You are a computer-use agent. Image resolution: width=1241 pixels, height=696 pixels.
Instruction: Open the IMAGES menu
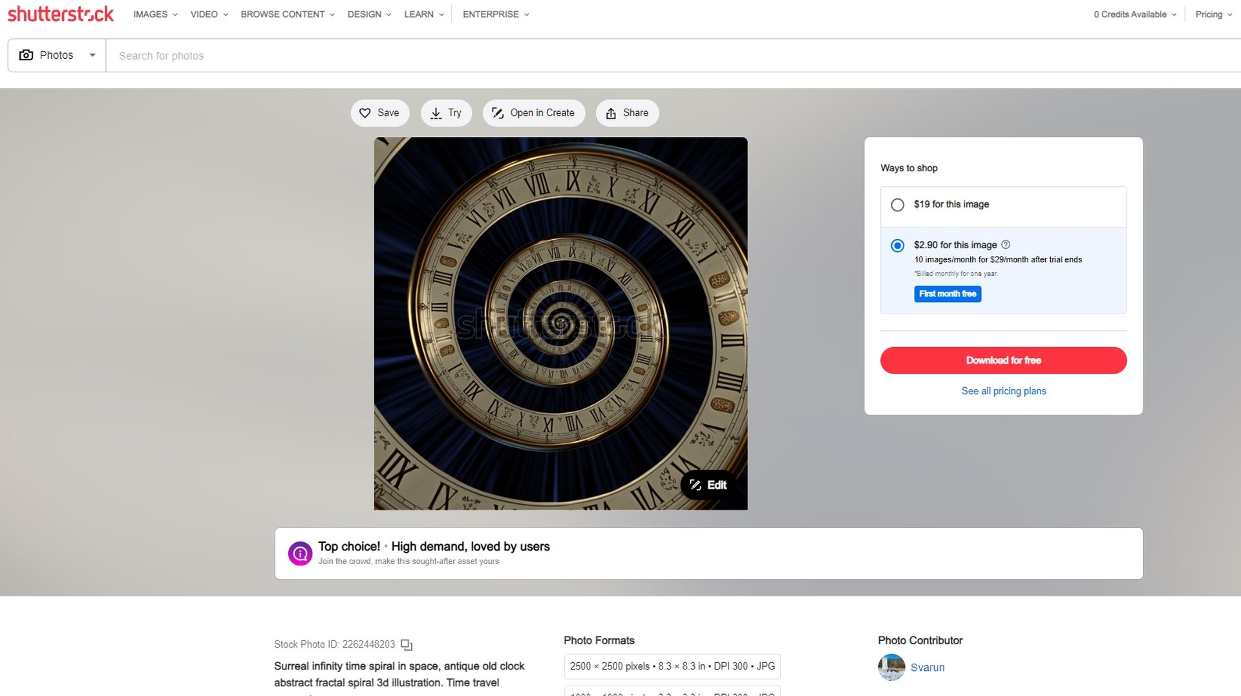155,14
